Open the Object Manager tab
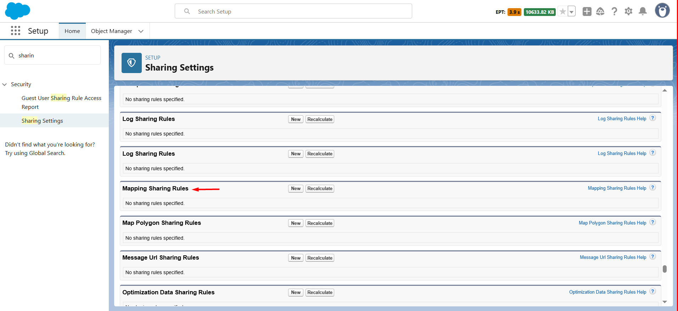 (111, 31)
